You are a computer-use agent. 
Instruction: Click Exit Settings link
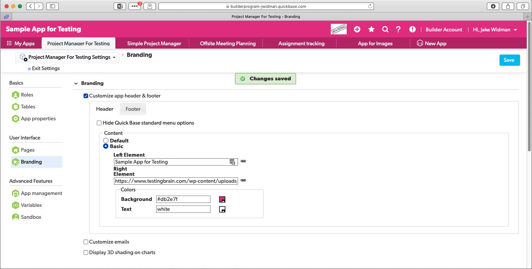(x=44, y=68)
